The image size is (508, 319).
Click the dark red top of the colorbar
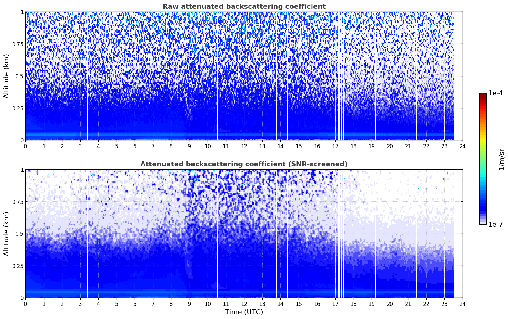coord(483,95)
